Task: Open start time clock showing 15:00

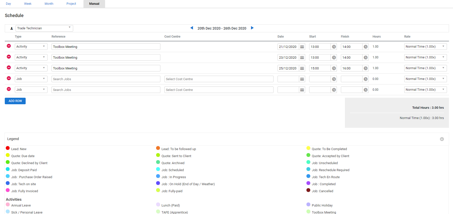Action: pyautogui.click(x=334, y=68)
